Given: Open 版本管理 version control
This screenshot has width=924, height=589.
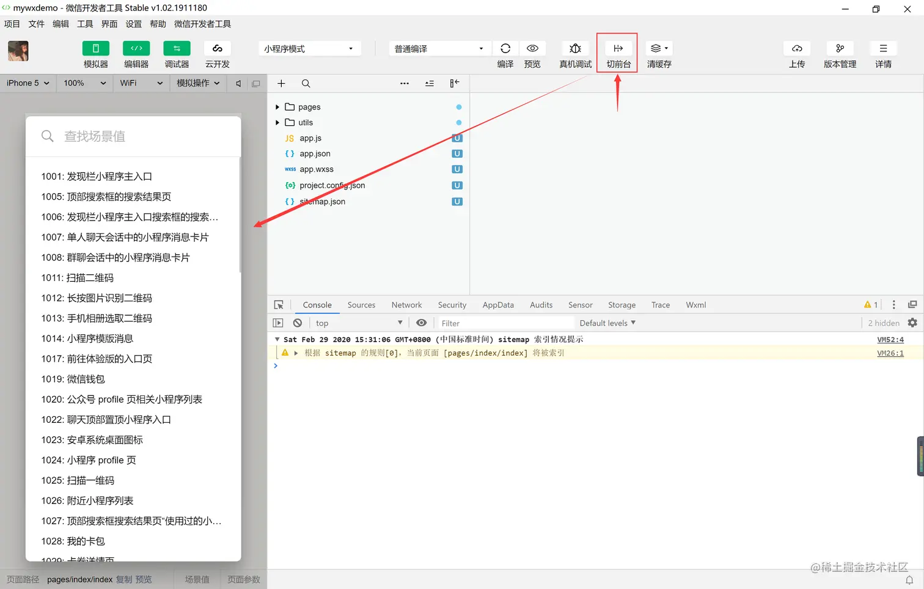Looking at the screenshot, I should [x=840, y=48].
